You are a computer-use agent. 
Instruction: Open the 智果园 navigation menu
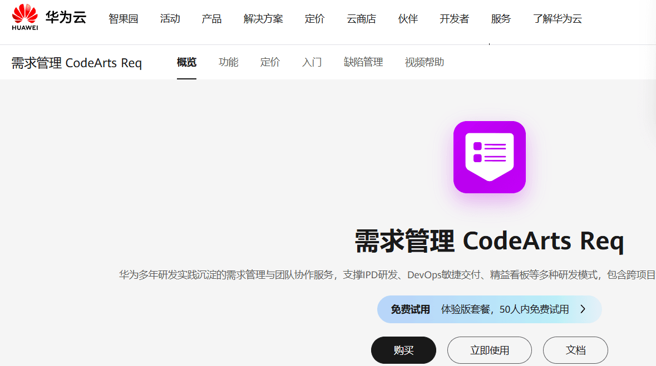coord(123,19)
